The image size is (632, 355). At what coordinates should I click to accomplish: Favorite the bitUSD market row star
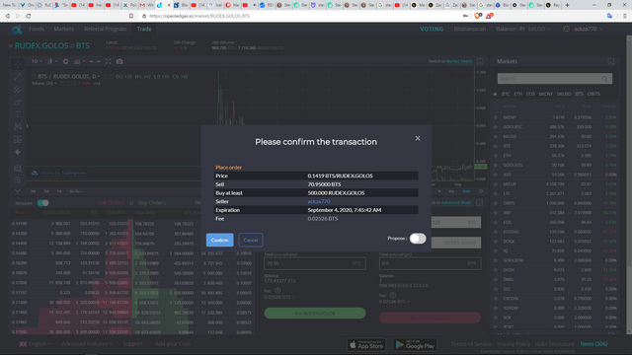point(496,136)
